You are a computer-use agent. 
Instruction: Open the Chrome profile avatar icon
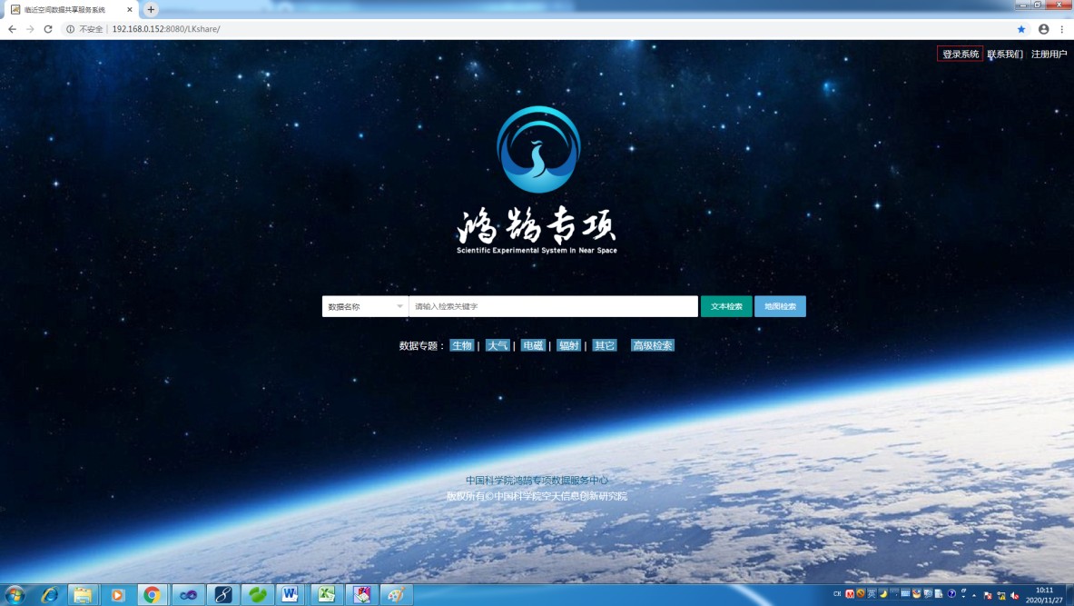1042,28
